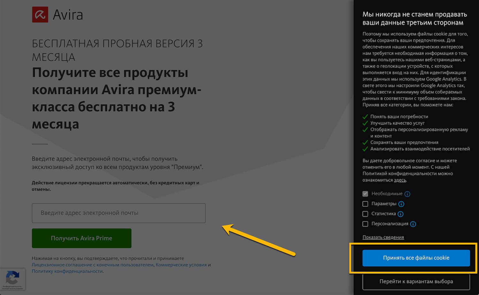Enable the Параметры checkbox
The width and height of the screenshot is (479, 295).
(365, 204)
